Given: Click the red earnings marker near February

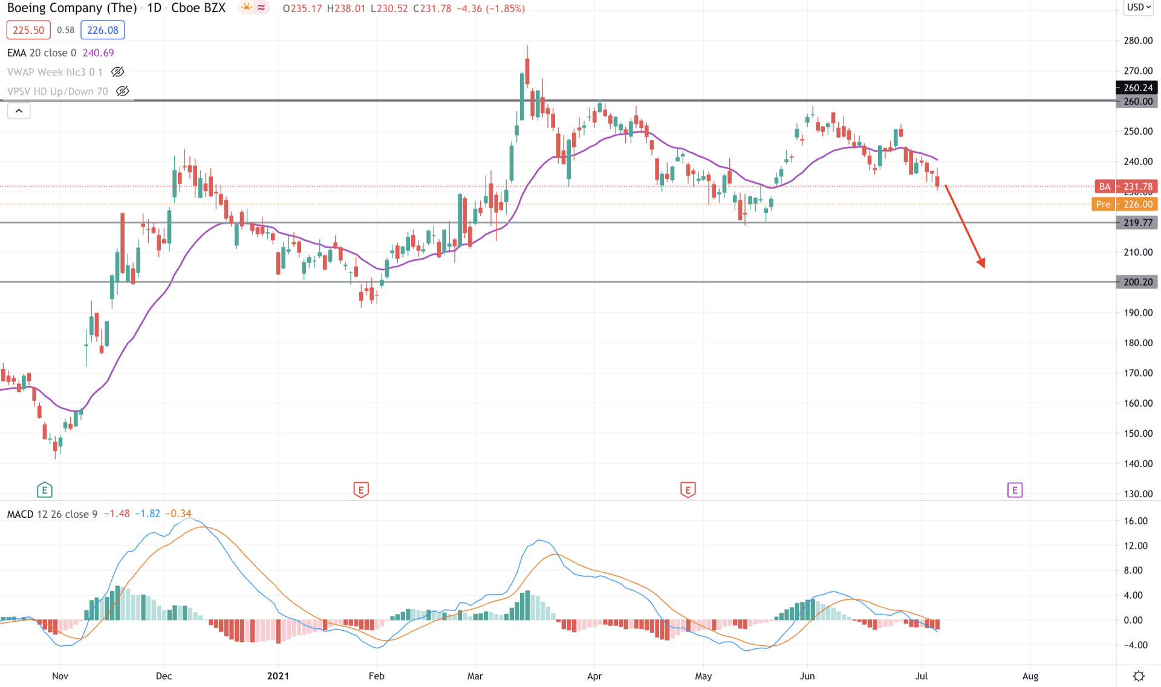Looking at the screenshot, I should [x=361, y=490].
